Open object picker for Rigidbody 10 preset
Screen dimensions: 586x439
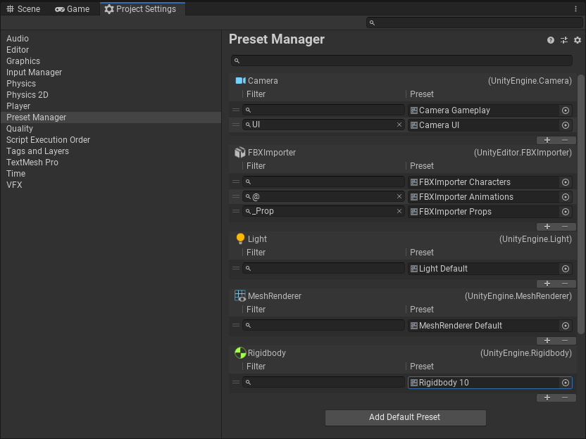click(566, 383)
